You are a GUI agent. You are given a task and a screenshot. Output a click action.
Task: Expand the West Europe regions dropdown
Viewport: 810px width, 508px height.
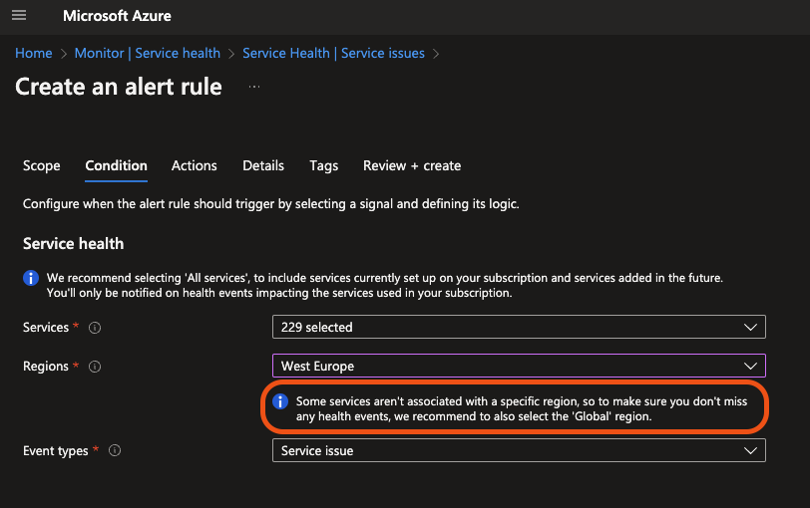click(x=519, y=366)
